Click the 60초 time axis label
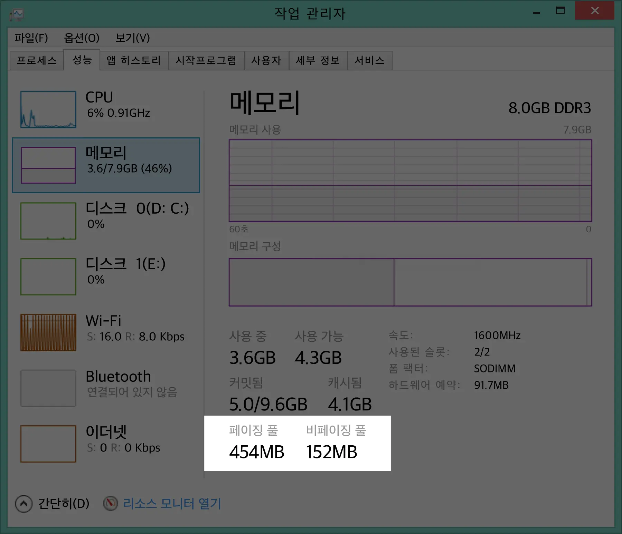The width and height of the screenshot is (622, 534). (x=239, y=229)
